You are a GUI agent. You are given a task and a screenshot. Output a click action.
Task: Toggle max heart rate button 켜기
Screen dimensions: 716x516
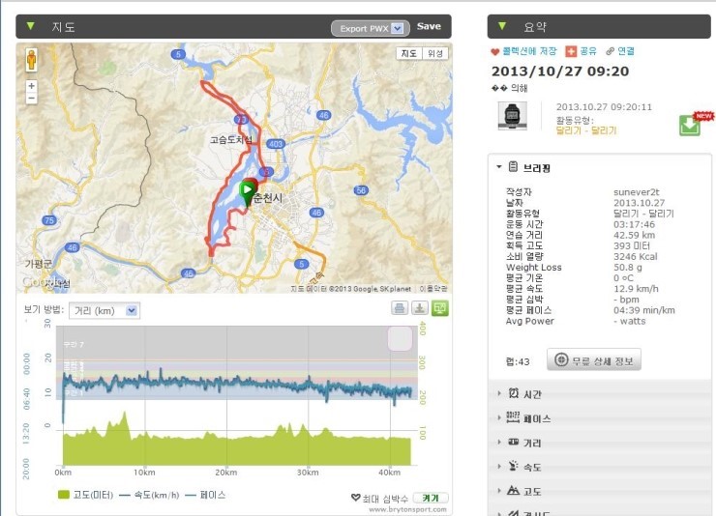pyautogui.click(x=431, y=498)
